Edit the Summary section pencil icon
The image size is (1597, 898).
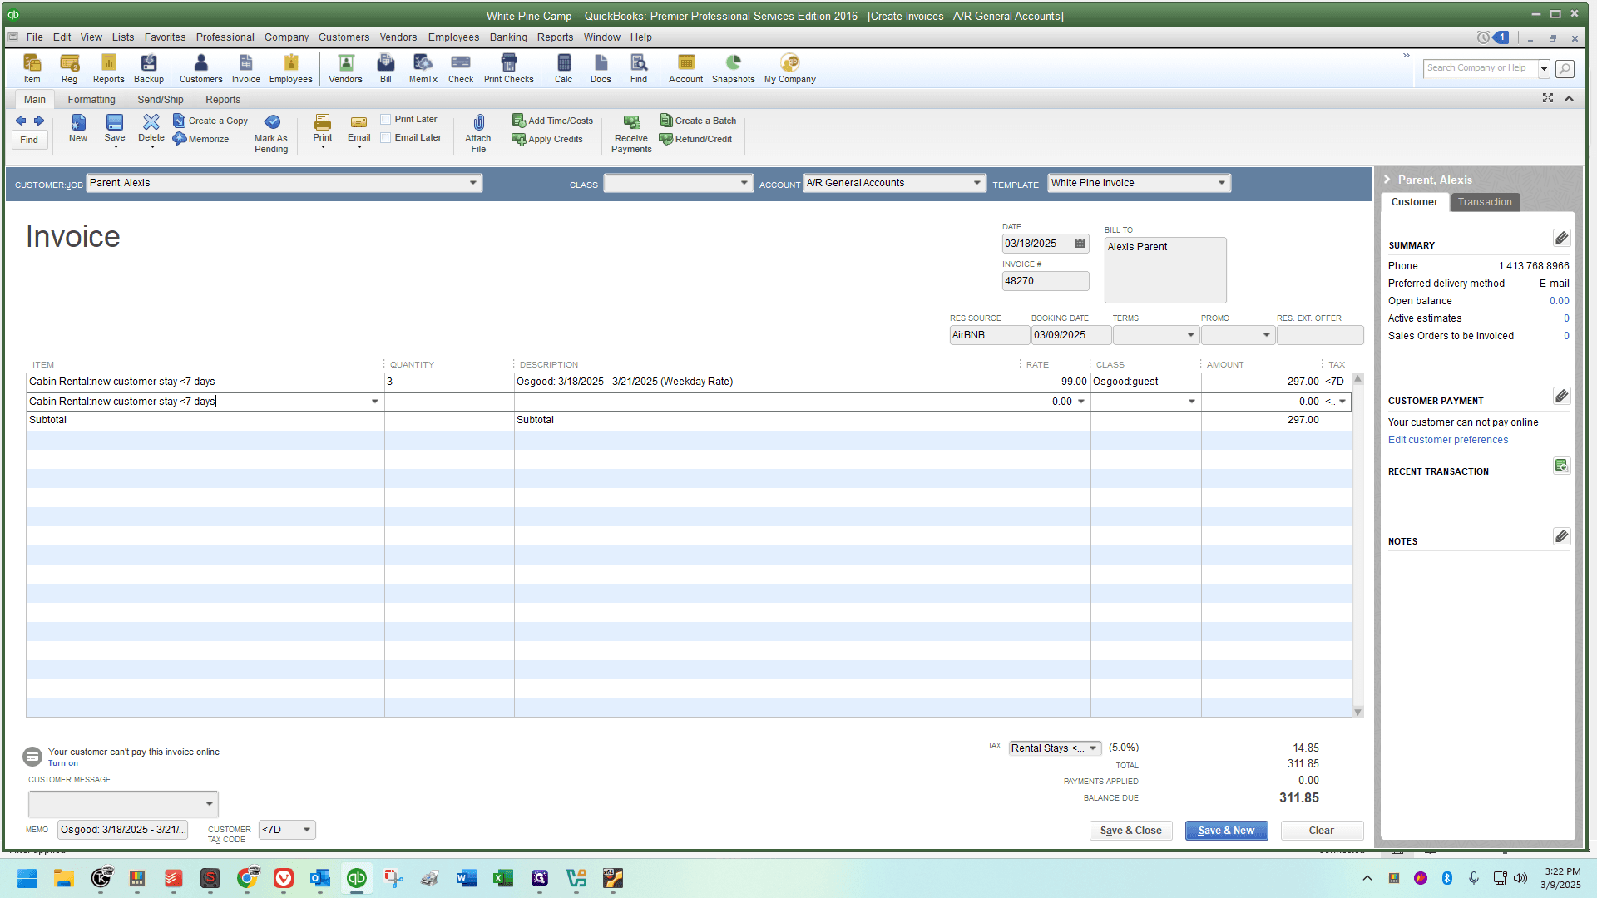pyautogui.click(x=1561, y=239)
